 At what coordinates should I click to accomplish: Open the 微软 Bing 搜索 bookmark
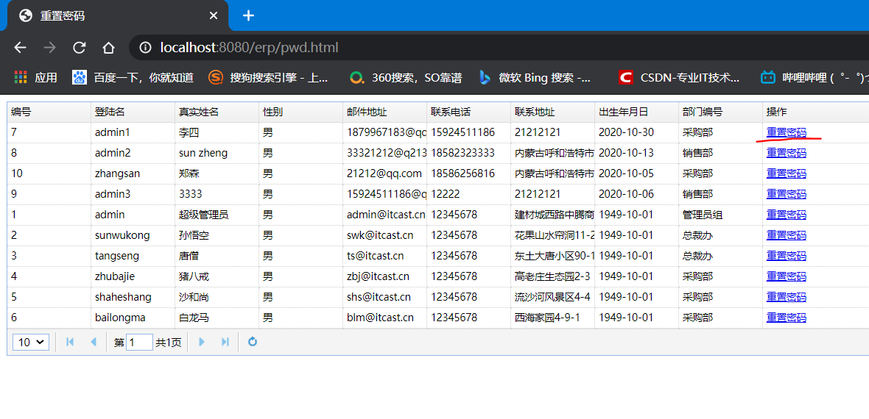(535, 77)
